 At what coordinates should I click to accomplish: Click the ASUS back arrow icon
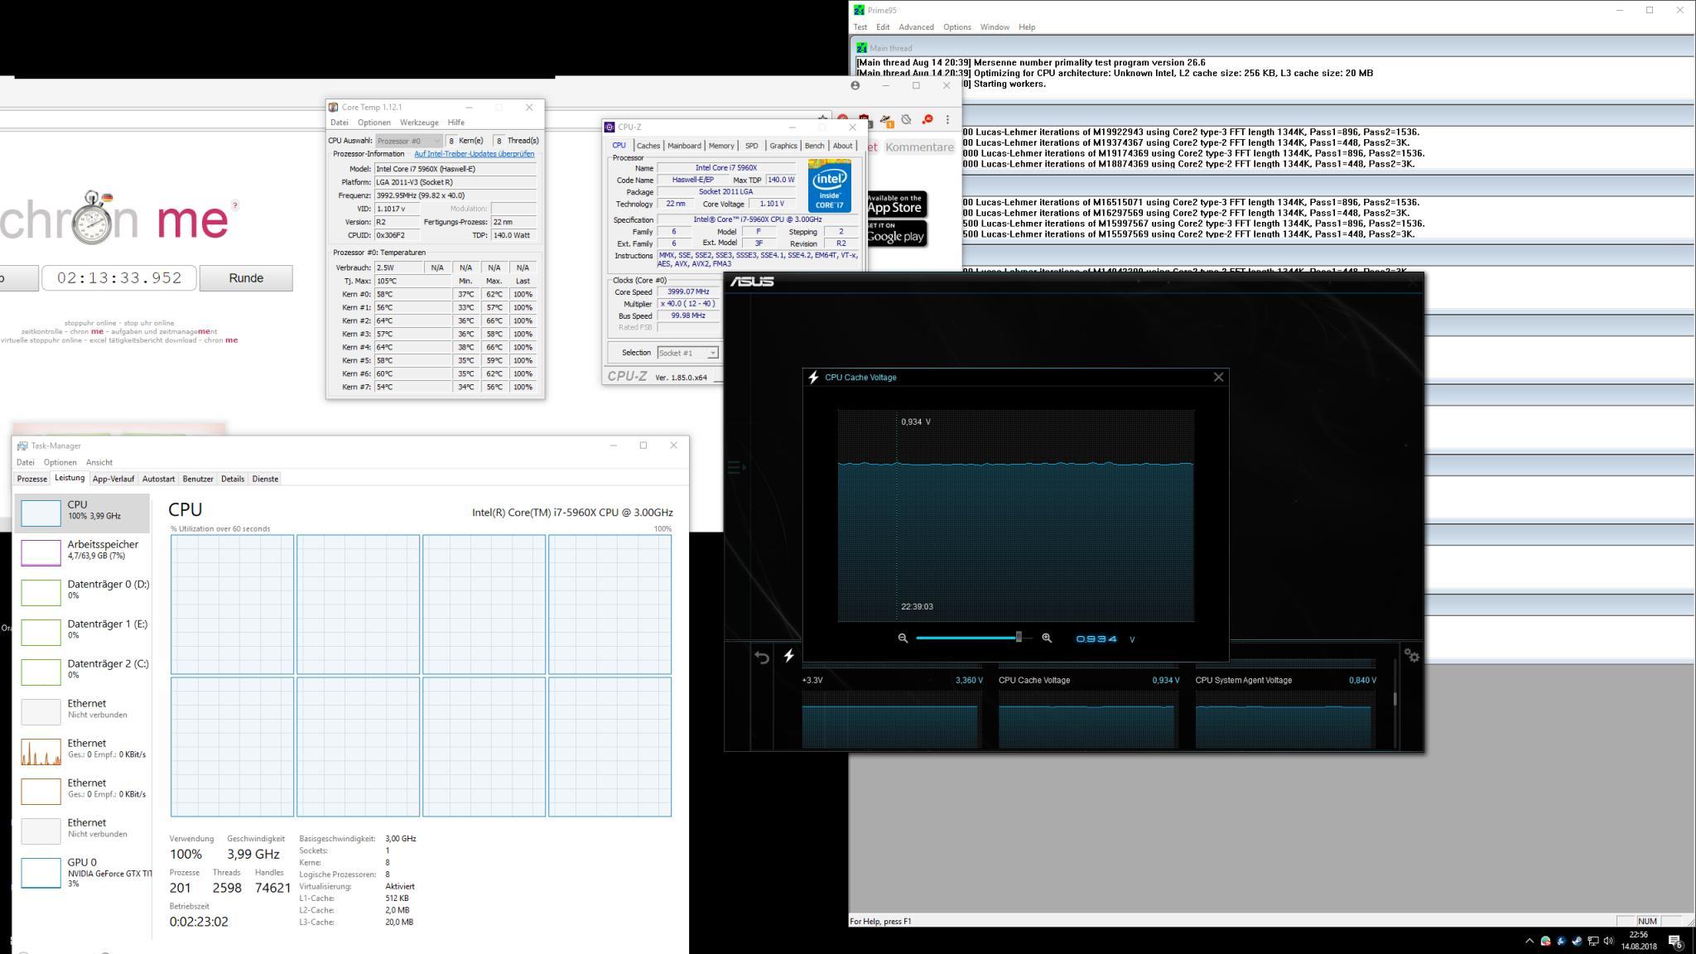pyautogui.click(x=762, y=658)
